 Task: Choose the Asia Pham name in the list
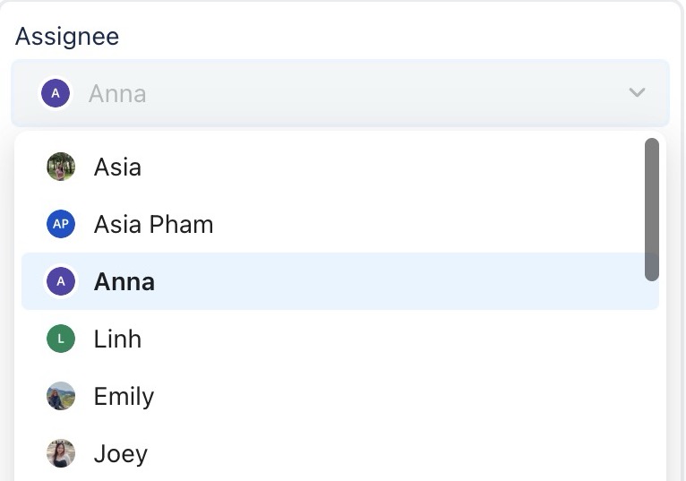coord(153,225)
